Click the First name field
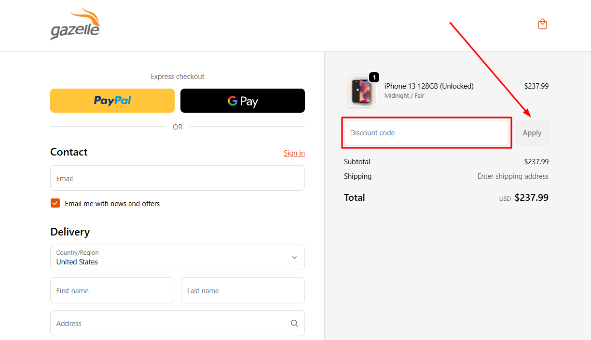Image resolution: width=591 pixels, height=340 pixels. point(112,290)
